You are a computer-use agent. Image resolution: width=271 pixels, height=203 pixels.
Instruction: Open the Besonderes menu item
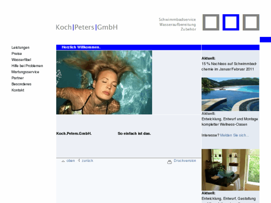[21, 84]
